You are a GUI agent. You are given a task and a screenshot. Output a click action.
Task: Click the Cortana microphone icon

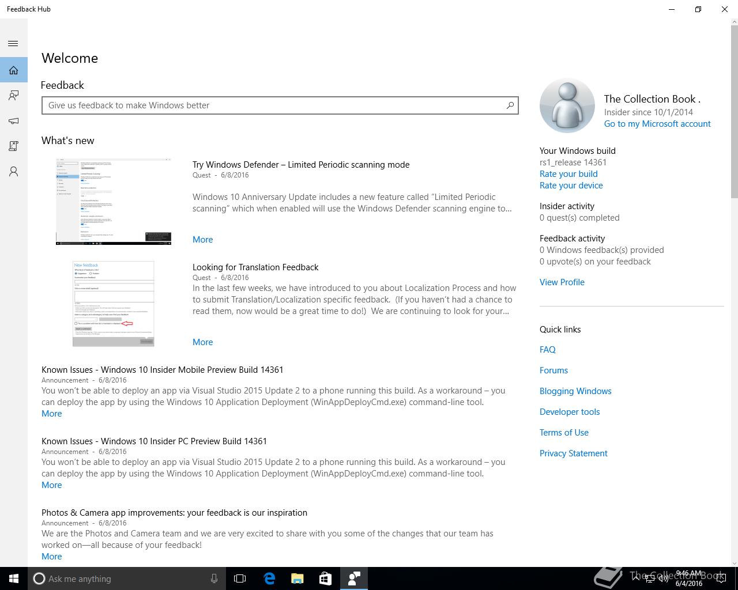point(214,578)
